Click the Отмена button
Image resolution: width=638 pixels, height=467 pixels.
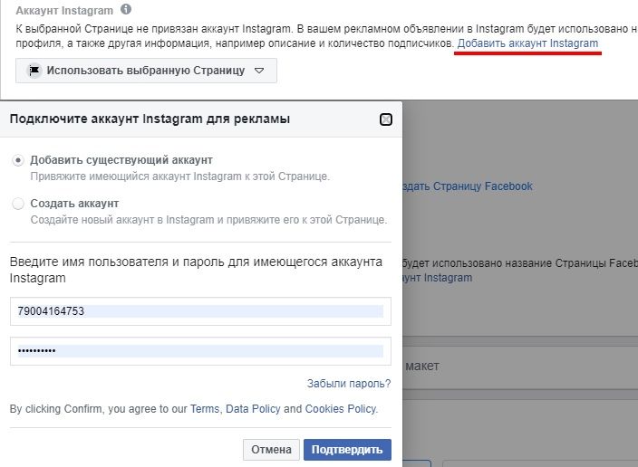tap(271, 450)
